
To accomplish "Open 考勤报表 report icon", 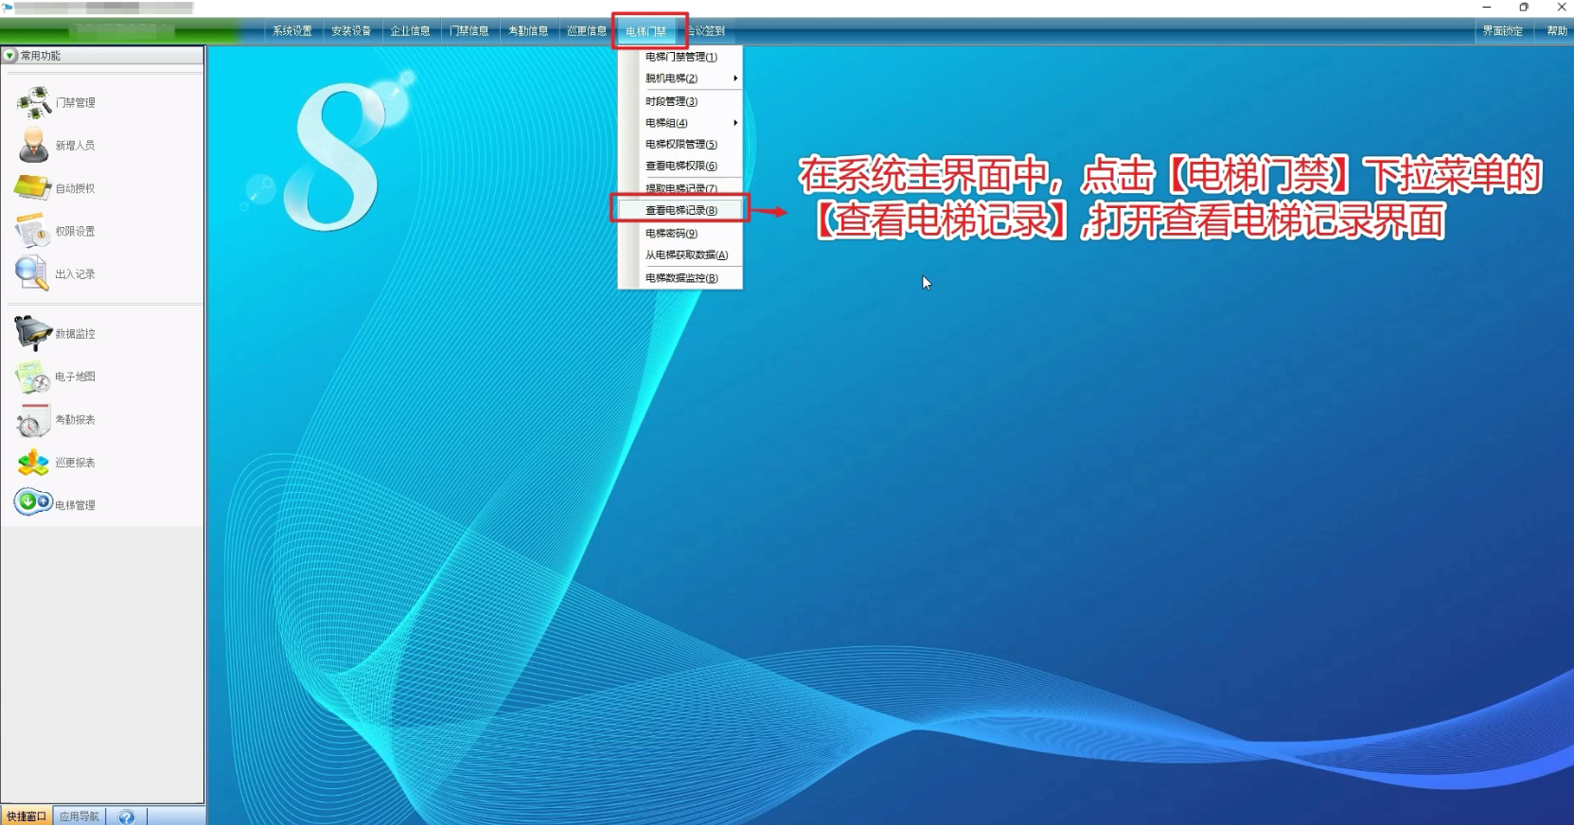I will (33, 419).
